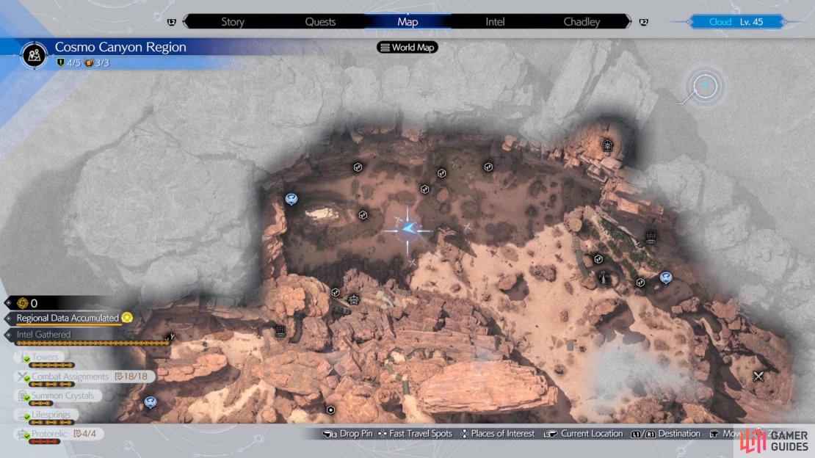Select the hexagon marker above the tower marker
The height and width of the screenshot is (458, 815).
[598, 259]
